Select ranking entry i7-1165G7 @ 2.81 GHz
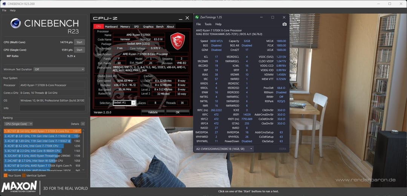 pyautogui.click(x=43, y=136)
